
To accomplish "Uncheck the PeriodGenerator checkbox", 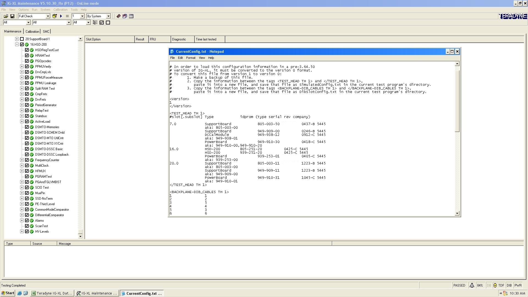I will click(x=27, y=105).
